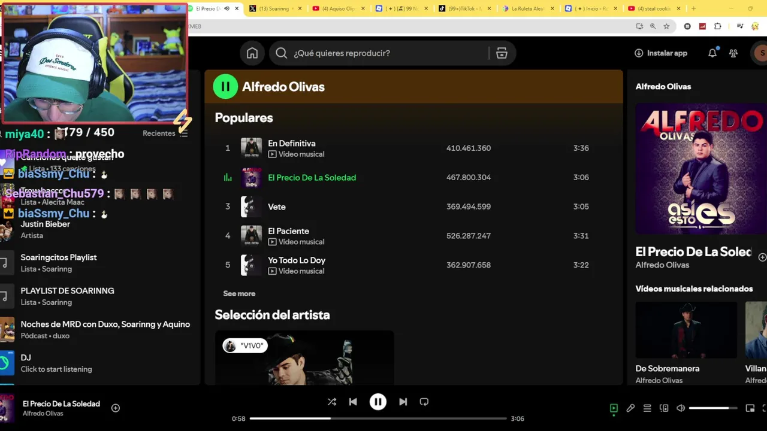This screenshot has width=767, height=431.
Task: Click the Vídeos musicales relacionados heading
Action: point(694,289)
